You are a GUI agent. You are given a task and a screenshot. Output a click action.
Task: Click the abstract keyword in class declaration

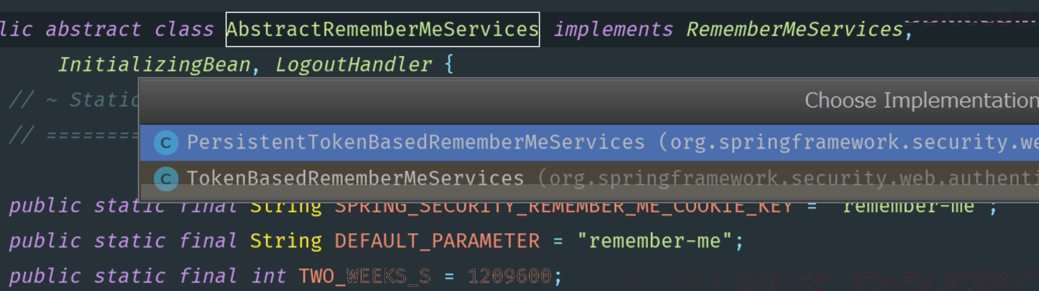tap(93, 29)
